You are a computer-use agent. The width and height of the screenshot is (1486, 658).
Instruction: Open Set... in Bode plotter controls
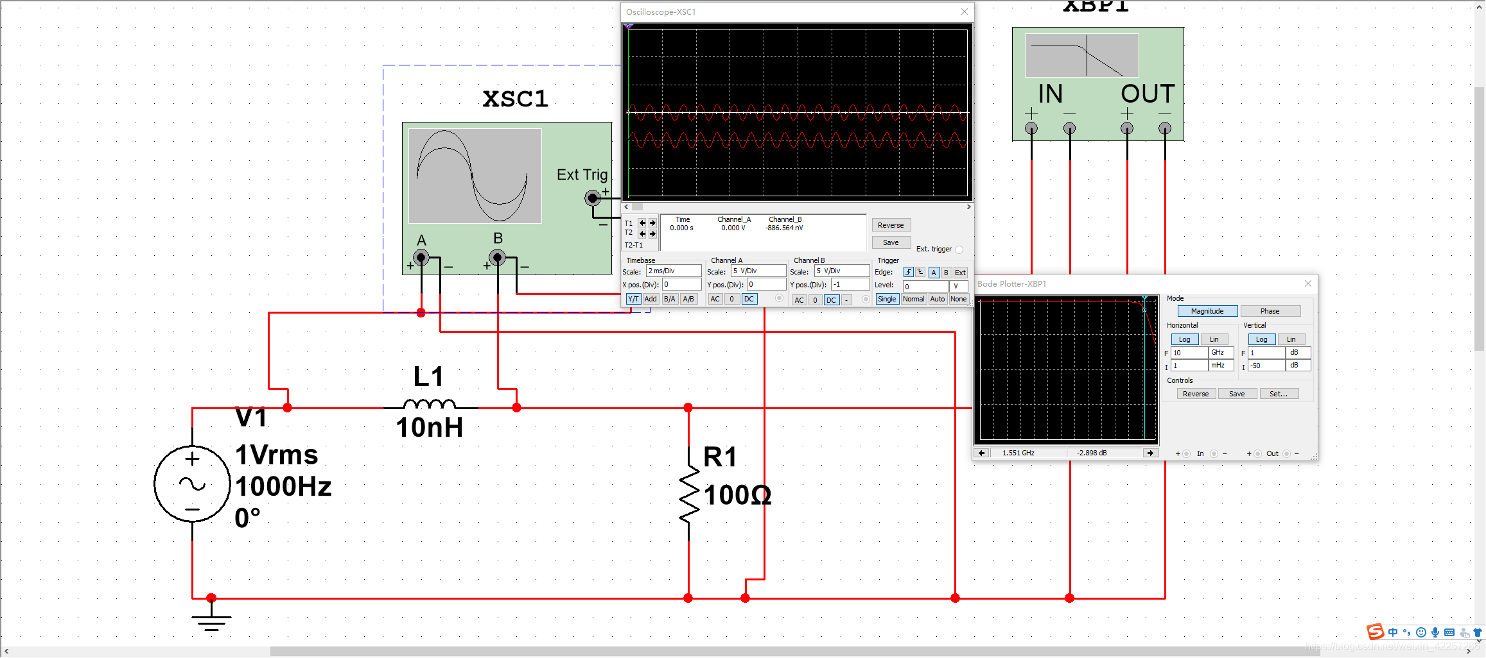coord(1279,394)
